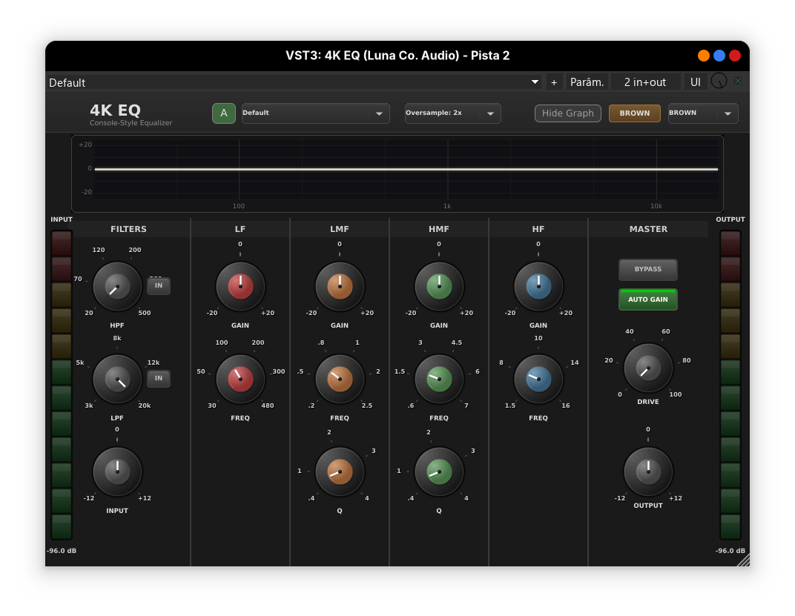Viewport: 795px width, 616px height.
Task: Click the Hide Graph button
Action: [x=567, y=113]
